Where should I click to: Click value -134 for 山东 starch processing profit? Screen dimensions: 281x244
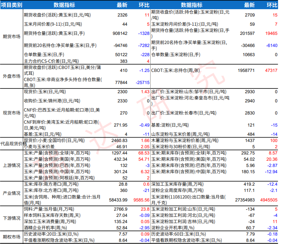tap(250, 209)
